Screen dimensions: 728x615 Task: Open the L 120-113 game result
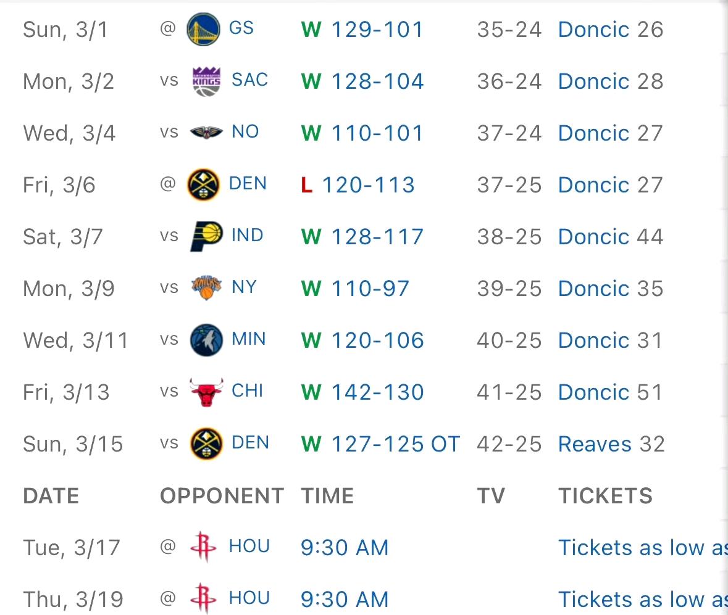coord(358,185)
